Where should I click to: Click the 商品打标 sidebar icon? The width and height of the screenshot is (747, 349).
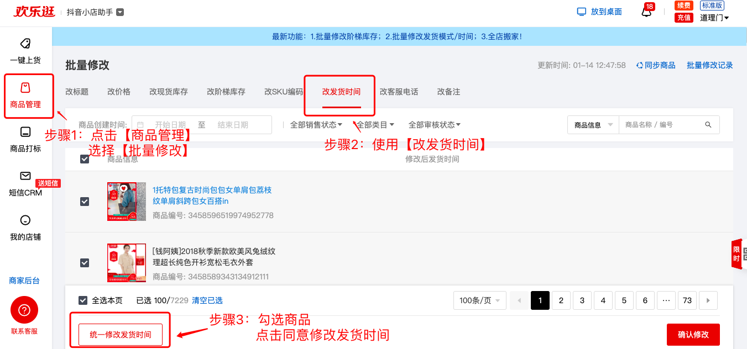click(25, 132)
